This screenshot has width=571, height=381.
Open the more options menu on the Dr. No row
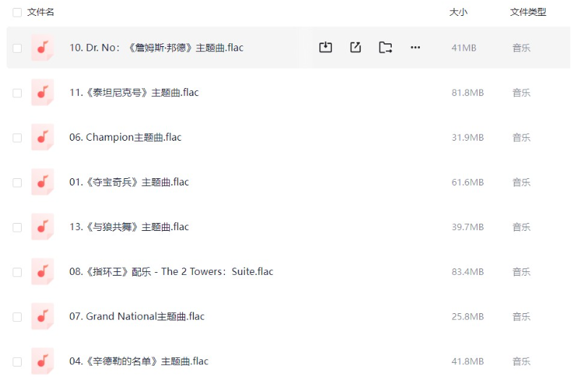click(415, 47)
